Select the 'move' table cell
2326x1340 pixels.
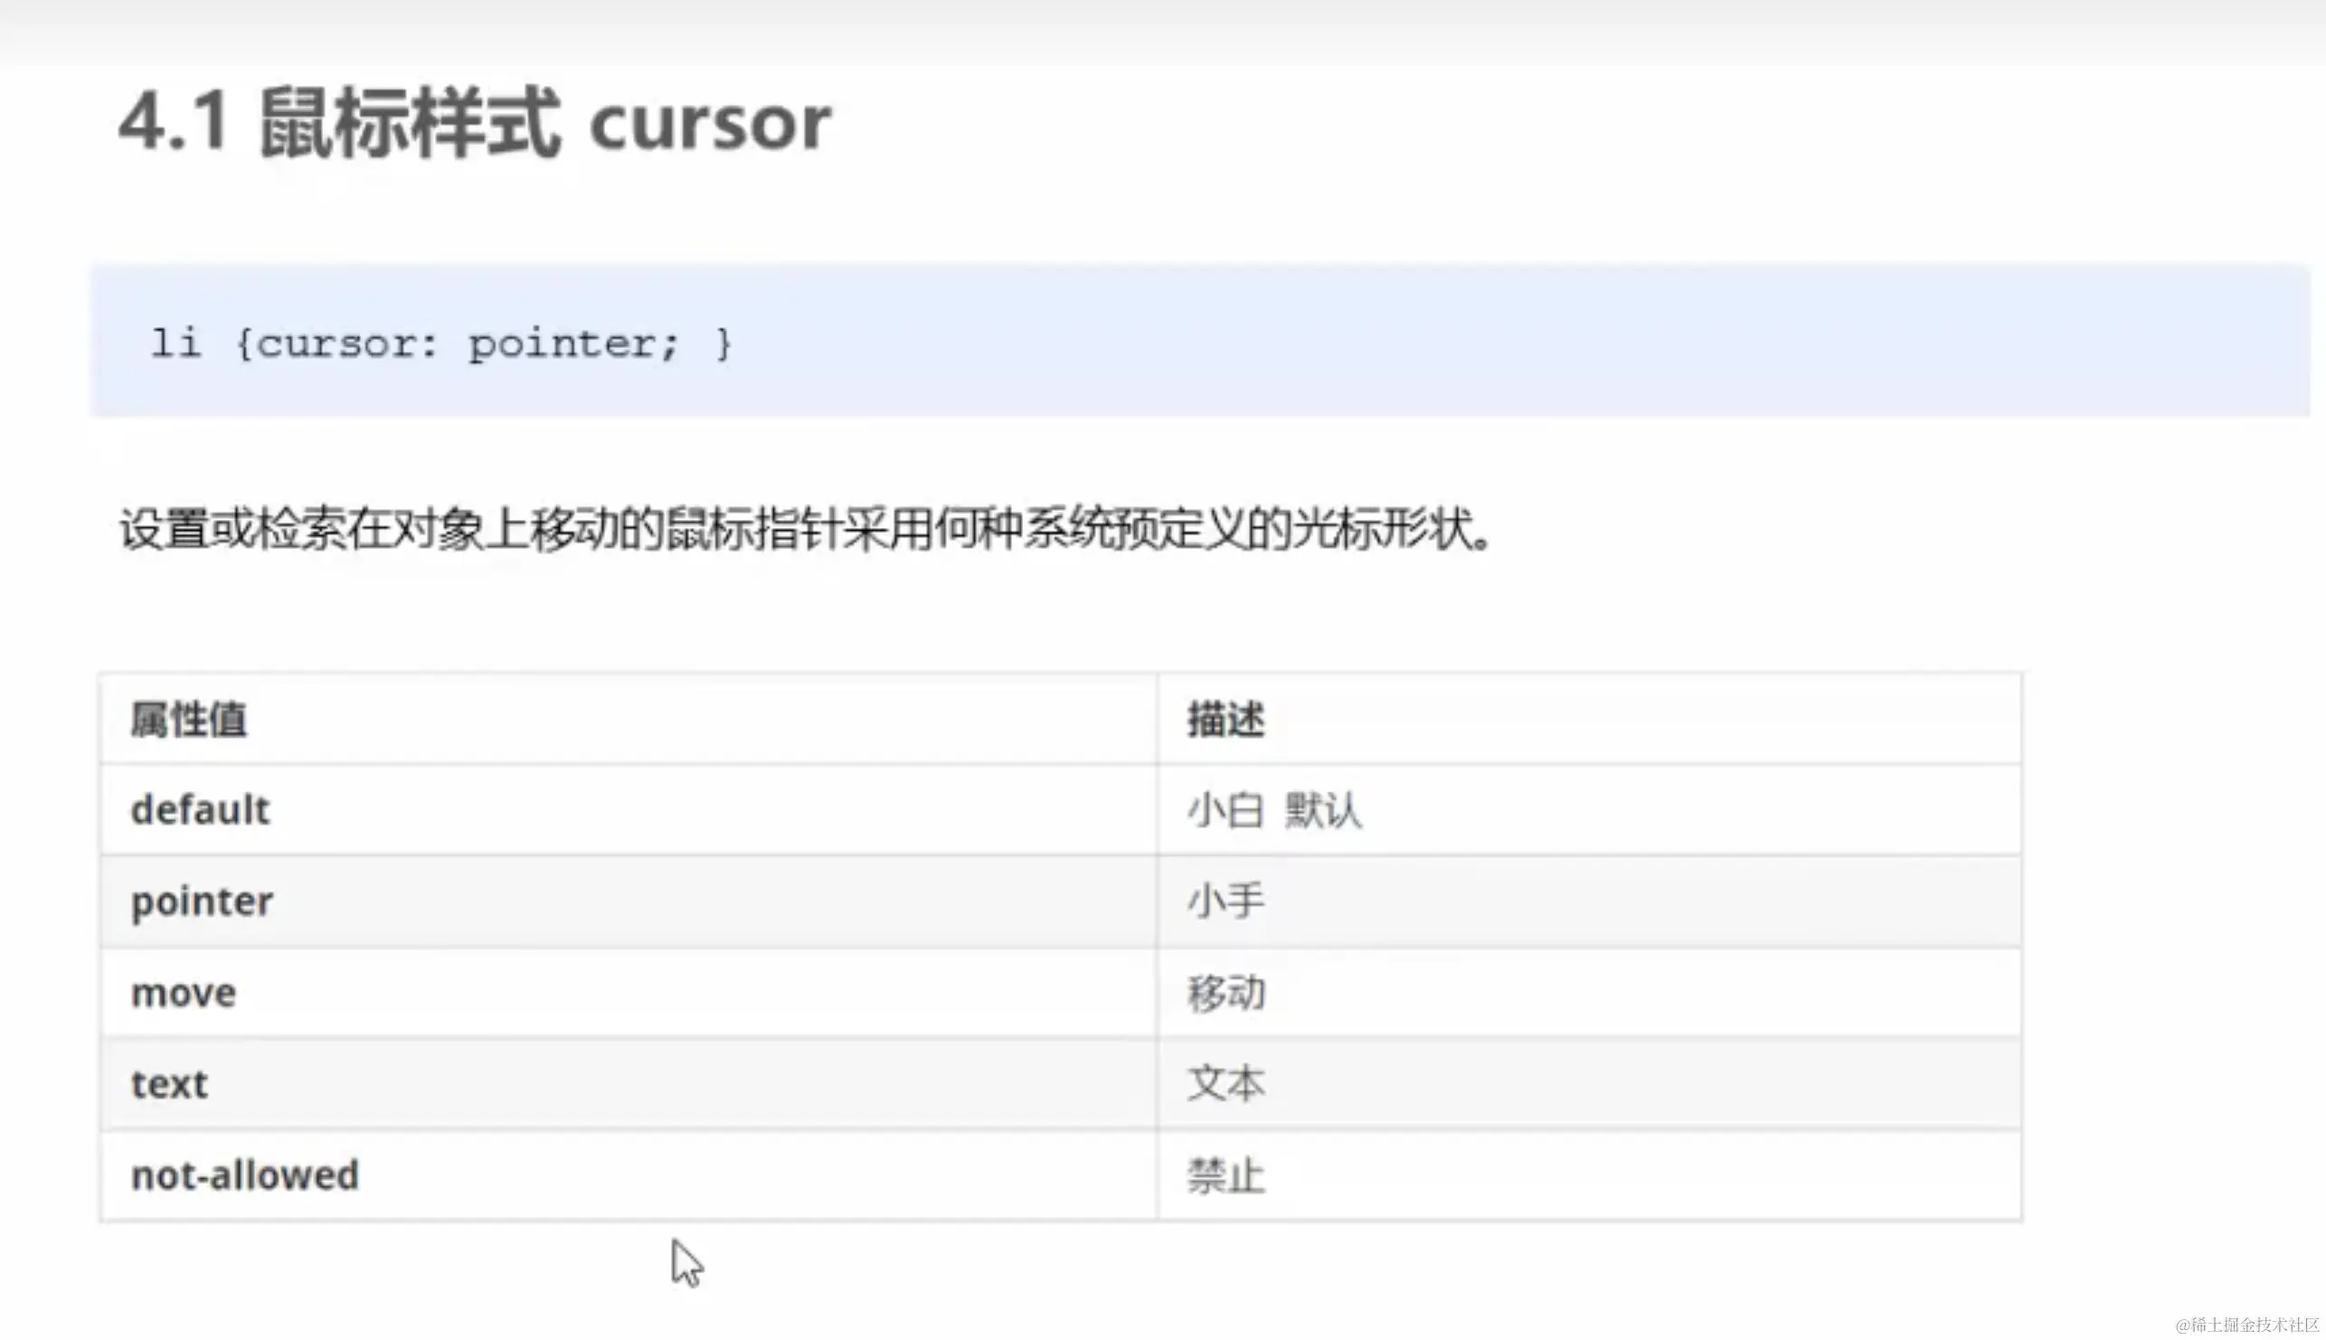tap(184, 993)
